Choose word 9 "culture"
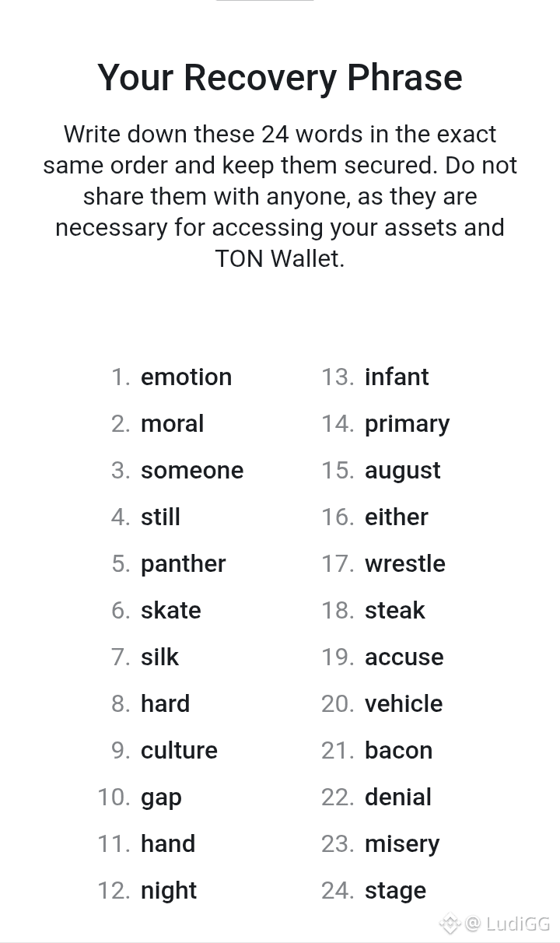Image resolution: width=560 pixels, height=943 pixels. [x=179, y=751]
